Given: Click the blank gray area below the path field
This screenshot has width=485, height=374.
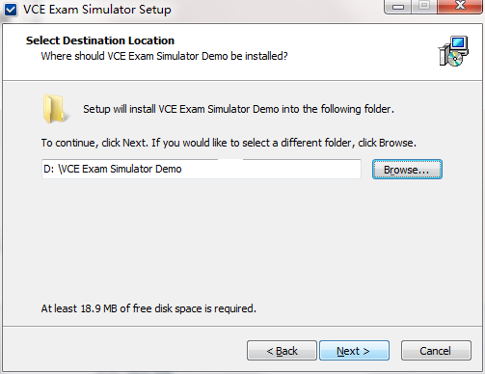Looking at the screenshot, I should 242,241.
